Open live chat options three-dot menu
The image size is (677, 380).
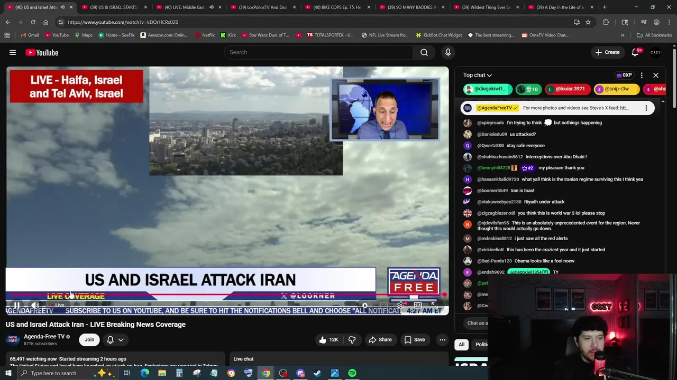(x=642, y=75)
